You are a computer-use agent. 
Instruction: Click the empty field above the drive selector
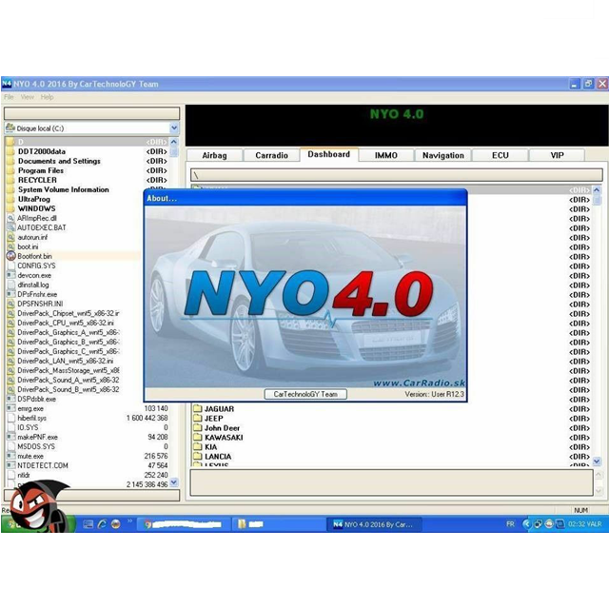[x=91, y=113]
